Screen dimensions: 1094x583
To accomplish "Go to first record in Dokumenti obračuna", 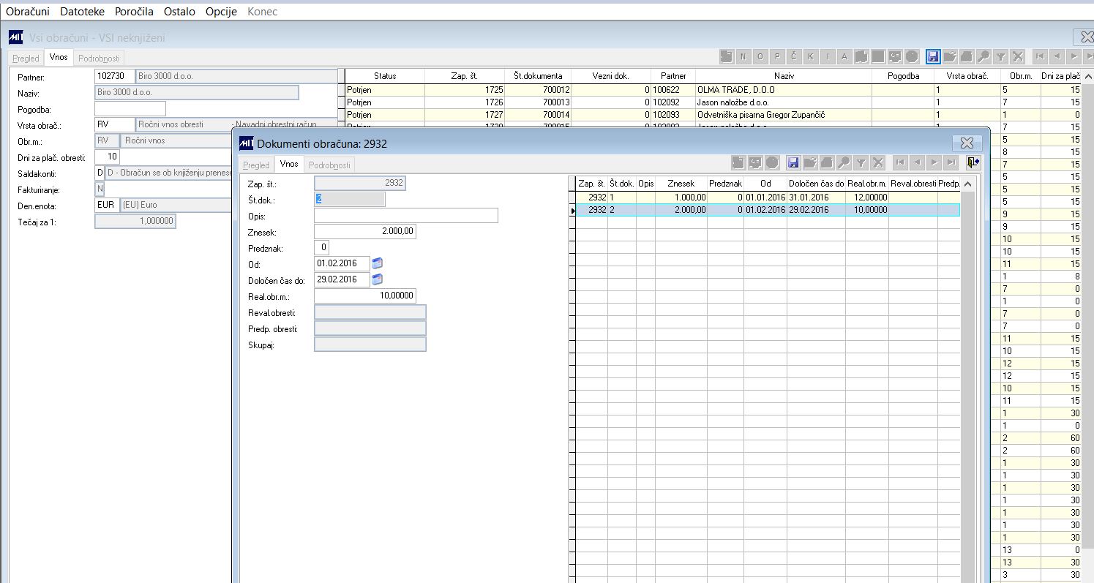I will click(900, 162).
